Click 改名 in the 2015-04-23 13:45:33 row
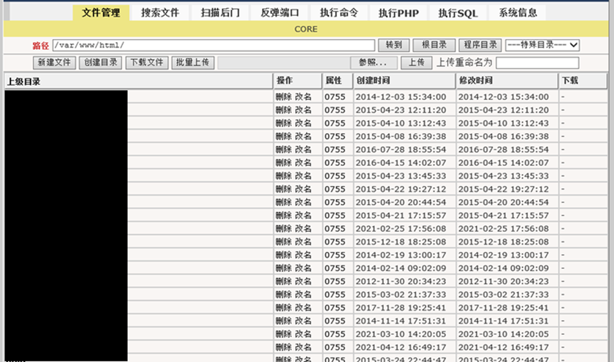 click(x=303, y=176)
